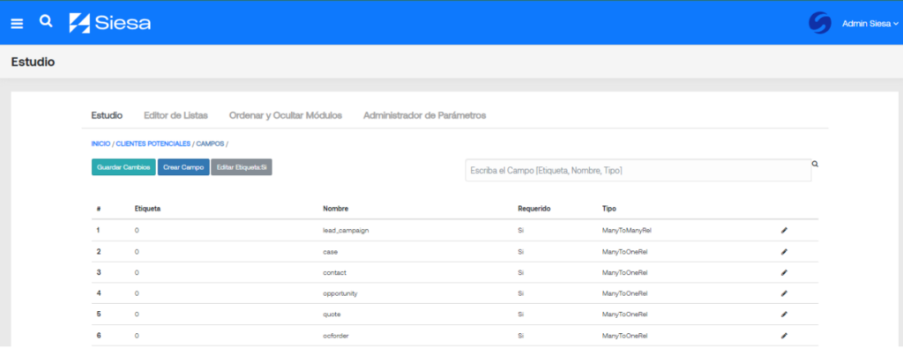Click the magnifier next to field search box
The image size is (903, 348).
coord(815,164)
